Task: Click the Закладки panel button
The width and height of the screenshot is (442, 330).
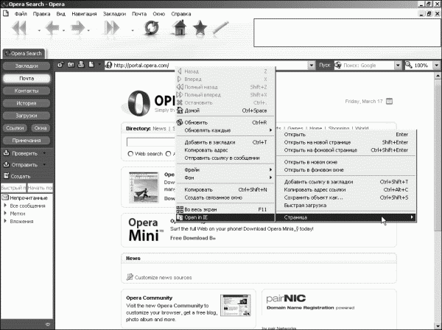Action: coord(27,66)
